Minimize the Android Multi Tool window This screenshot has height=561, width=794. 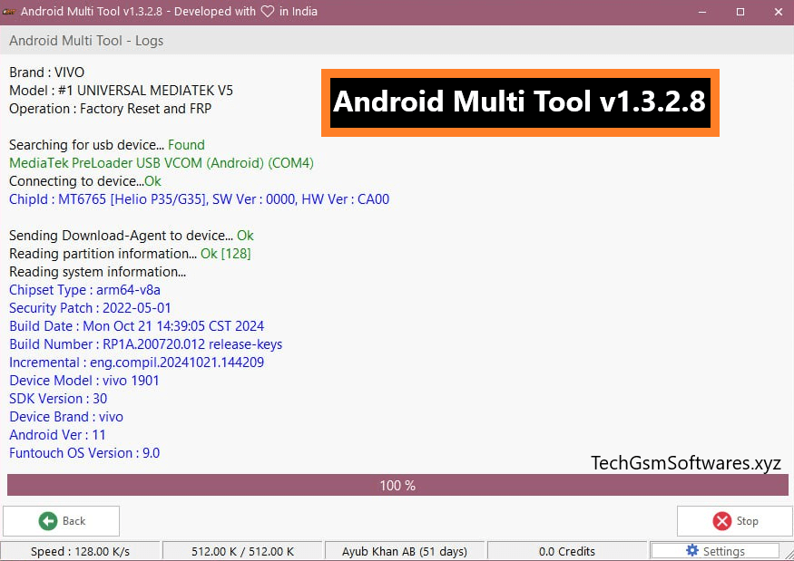701,12
